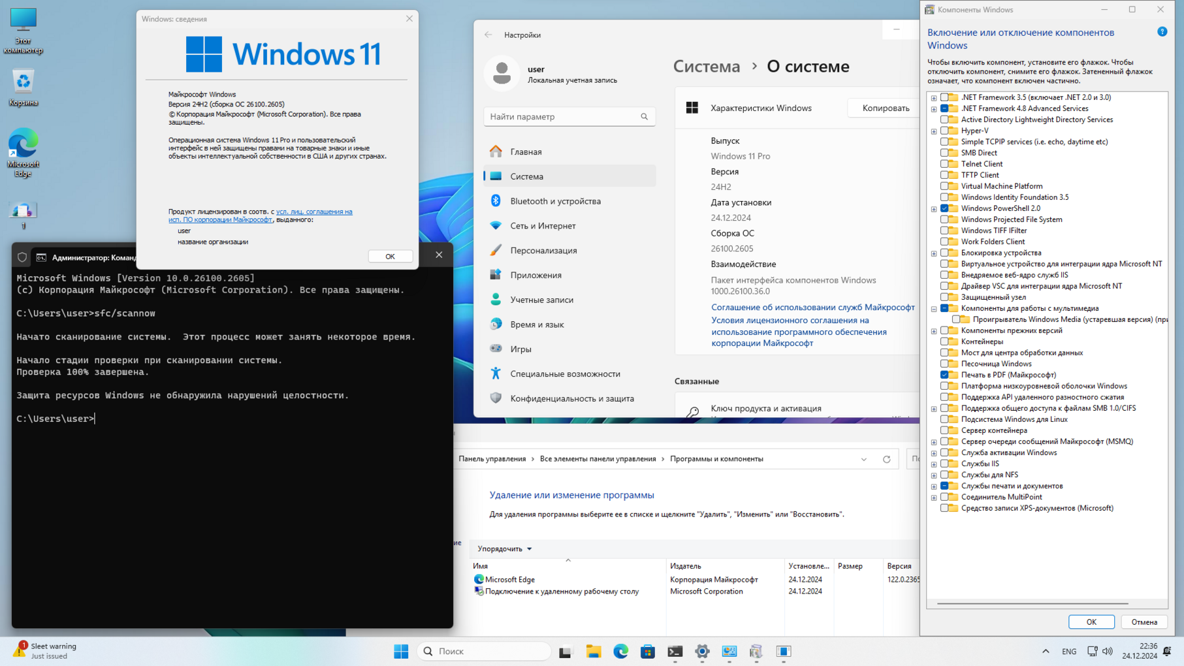Open Соглашение об использовании служб Майкрософт link
Screen dimensions: 1184x666
[812, 307]
